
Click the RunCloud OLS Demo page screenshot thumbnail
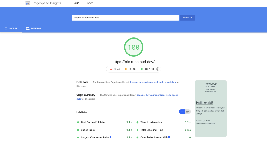click(x=211, y=108)
